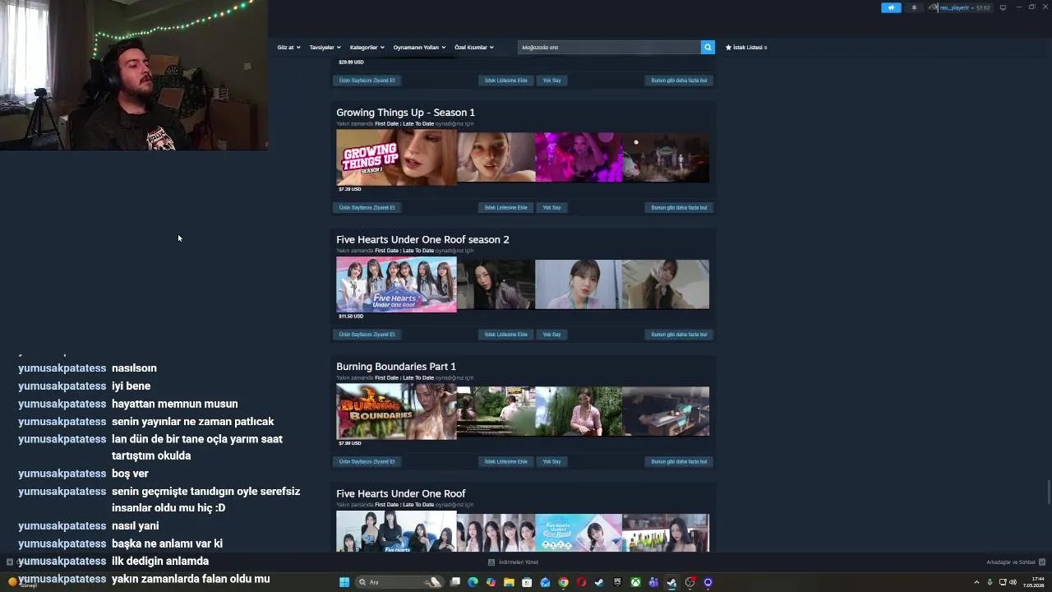Click Yok Say under Burning Boundaries
The width and height of the screenshot is (1052, 592).
pos(551,461)
